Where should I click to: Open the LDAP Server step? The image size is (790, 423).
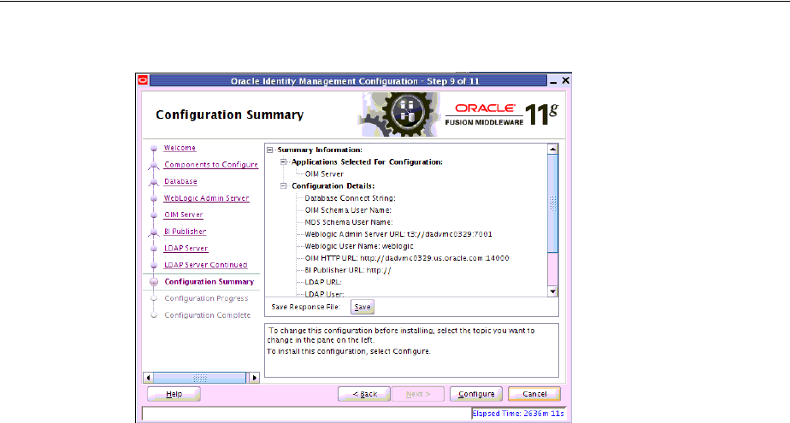pyautogui.click(x=186, y=249)
